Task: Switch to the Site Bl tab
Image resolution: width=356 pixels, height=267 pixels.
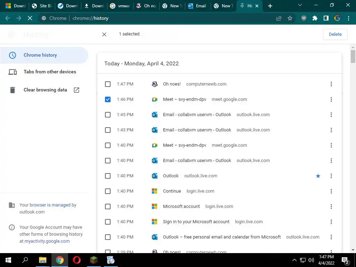Action: click(42, 6)
